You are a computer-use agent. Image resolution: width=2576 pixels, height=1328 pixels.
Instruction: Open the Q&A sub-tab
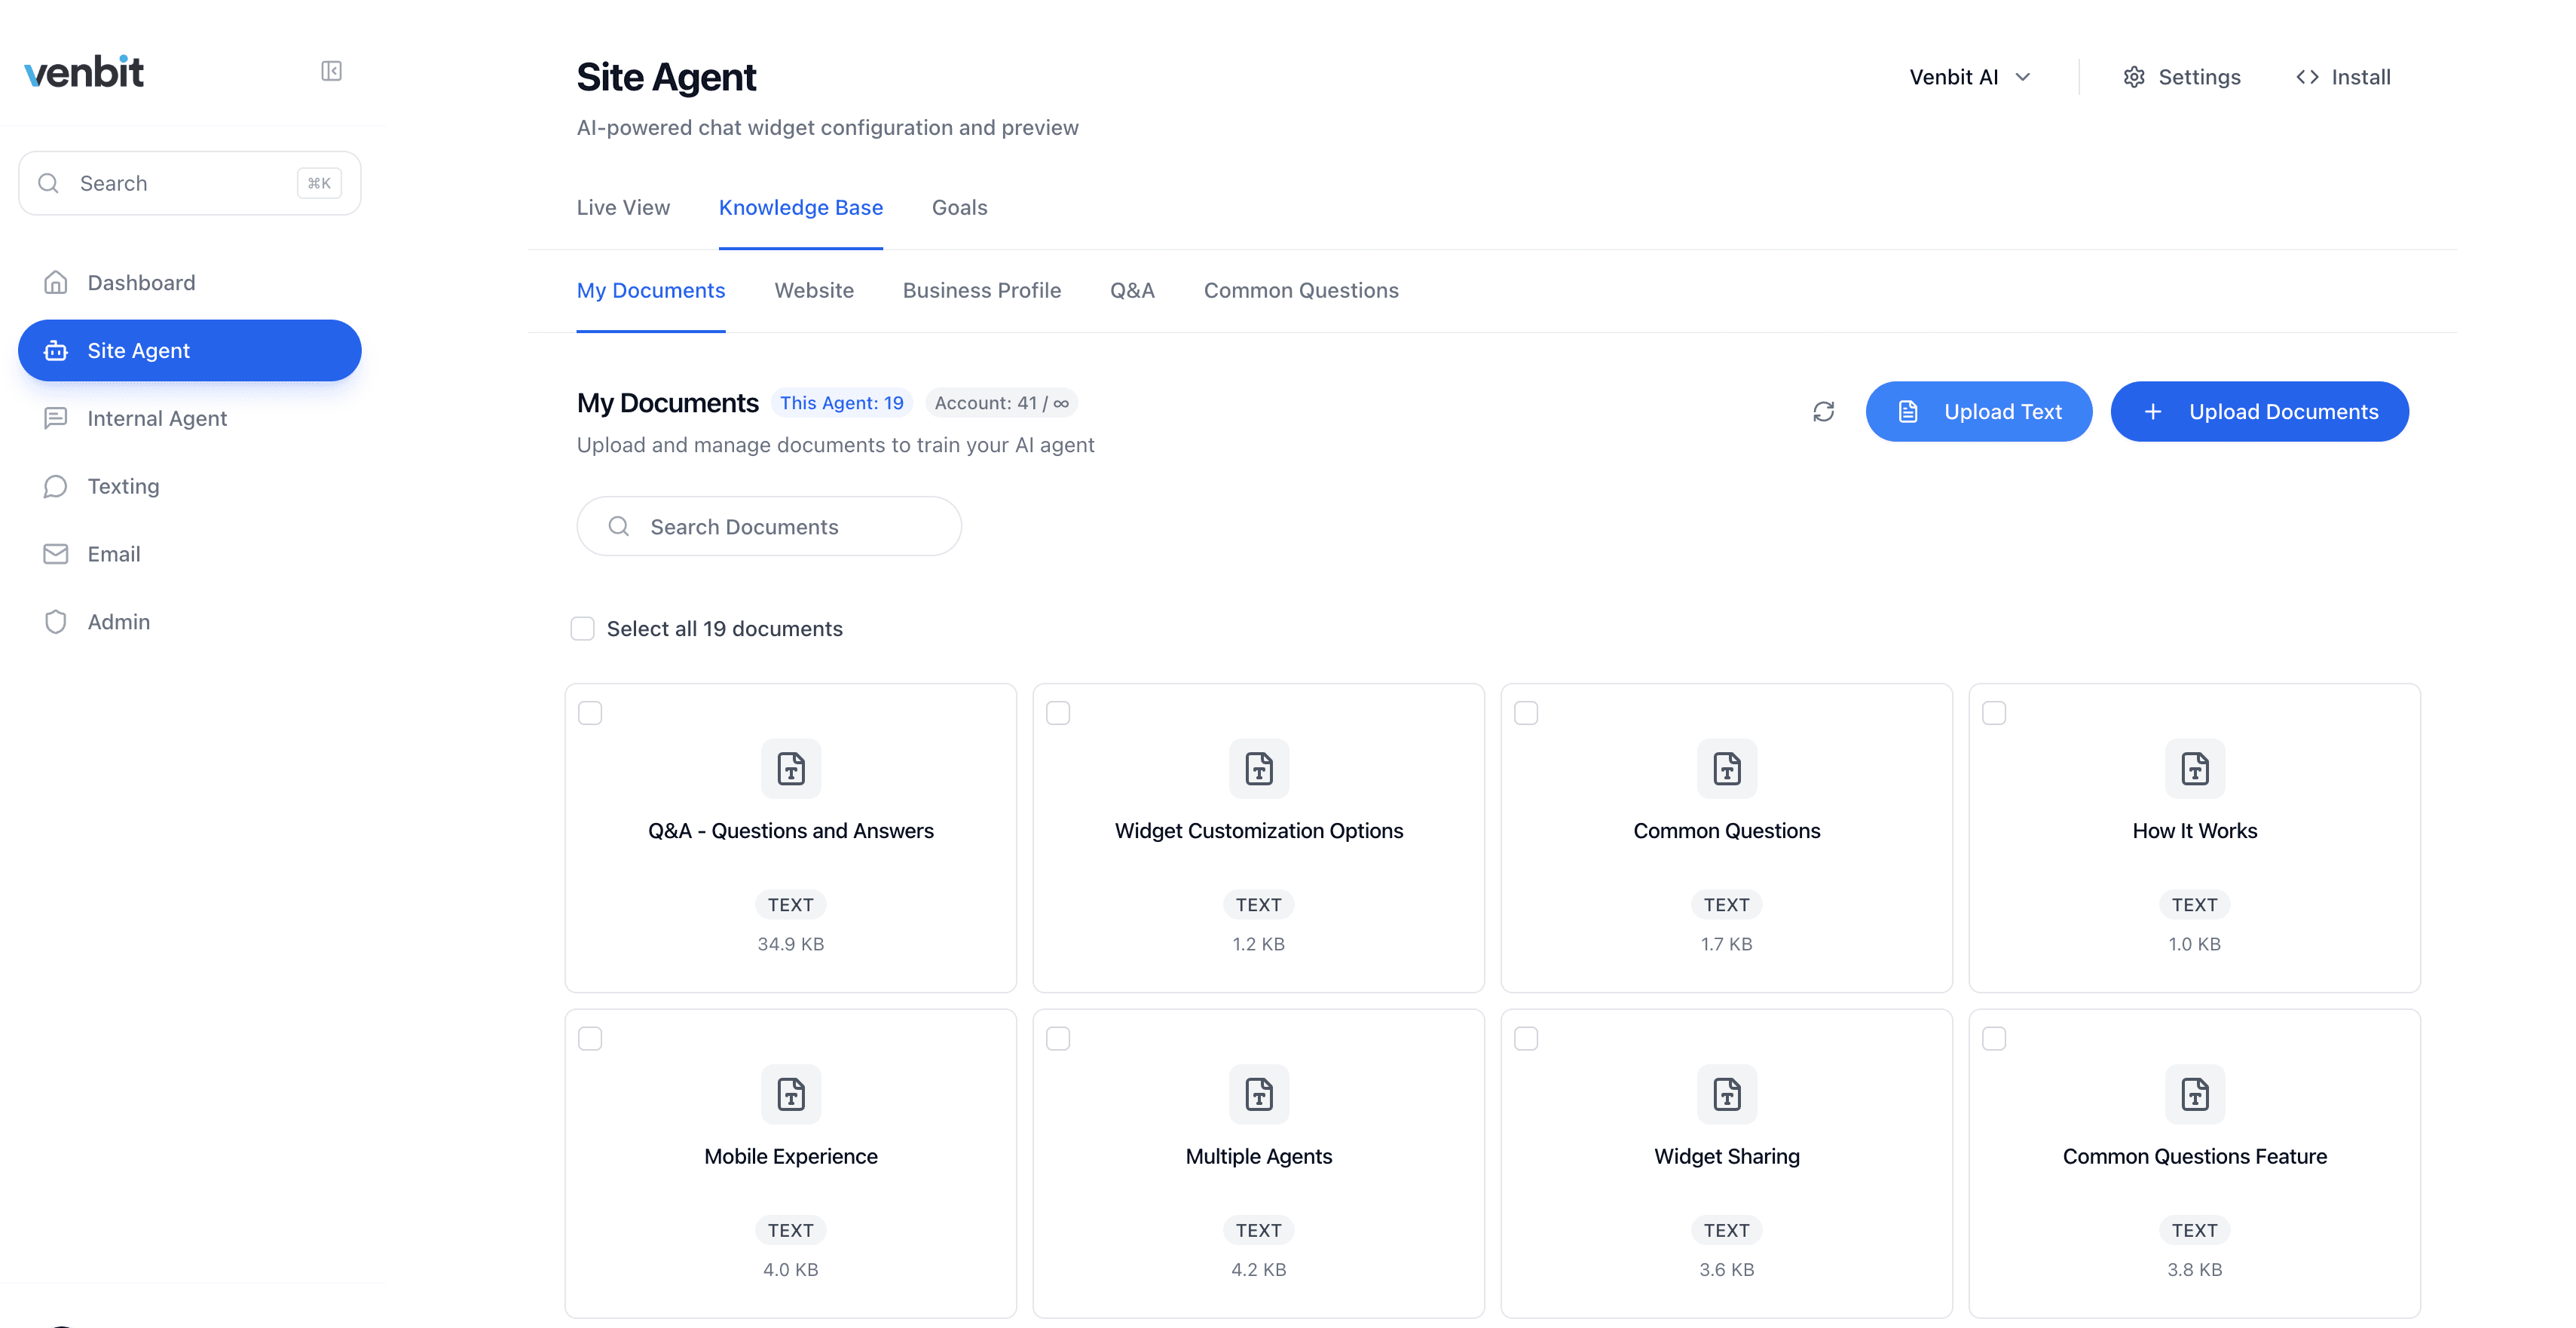tap(1132, 290)
